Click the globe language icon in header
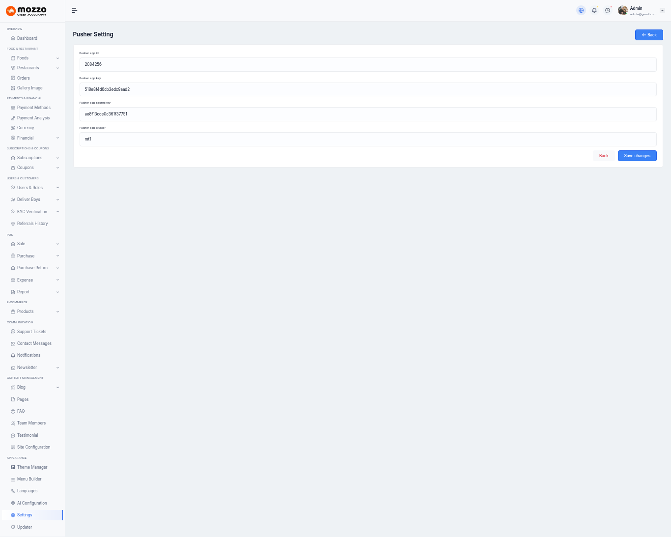Screen dimensions: 671x537 (581, 10)
